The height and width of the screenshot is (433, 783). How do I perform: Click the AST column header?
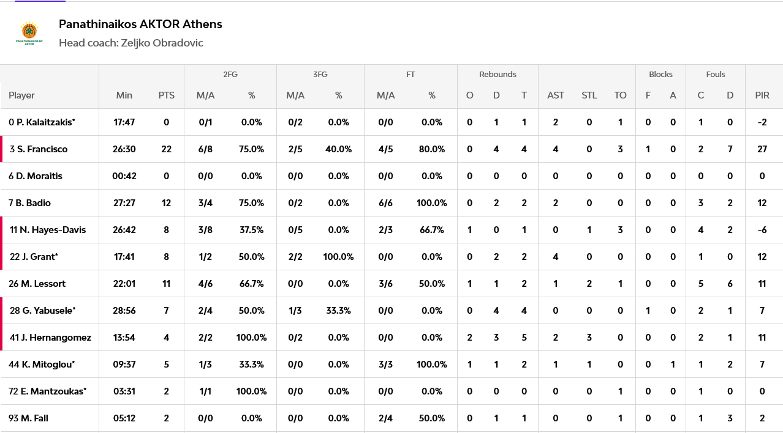pos(556,95)
